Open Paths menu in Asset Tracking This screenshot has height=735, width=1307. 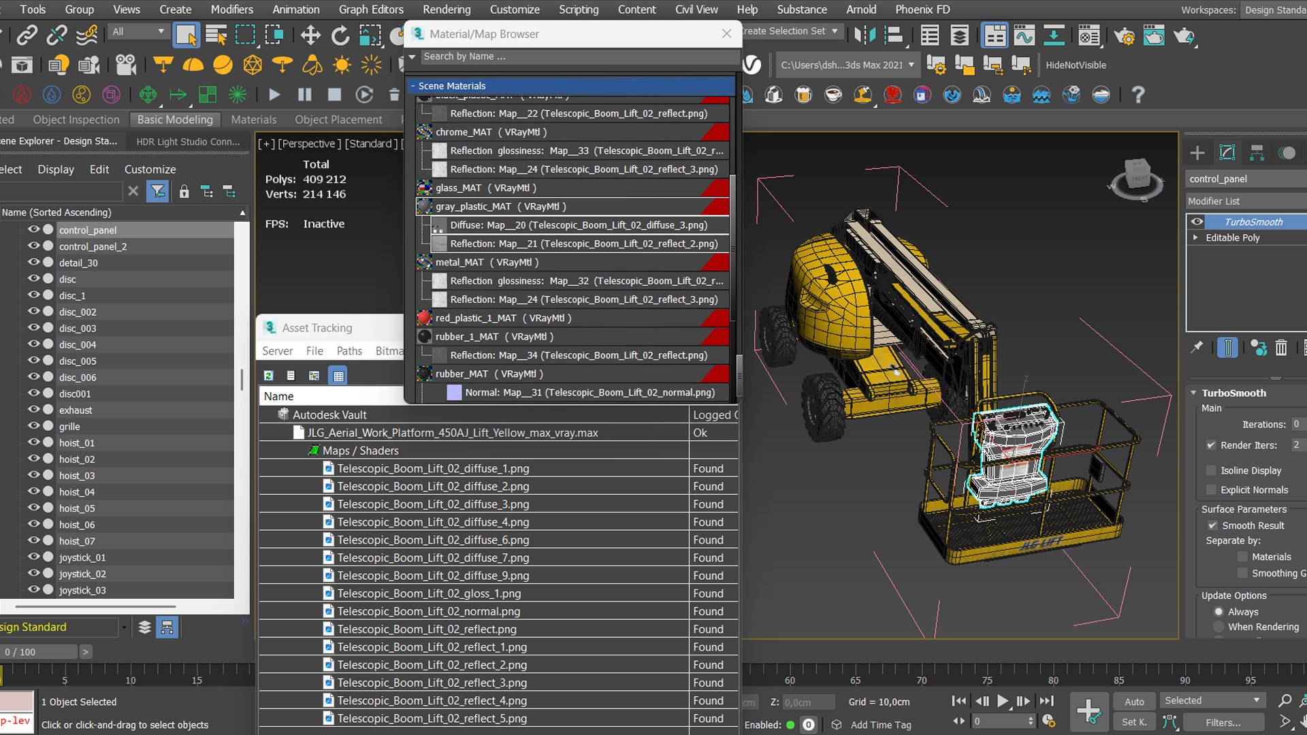point(349,350)
